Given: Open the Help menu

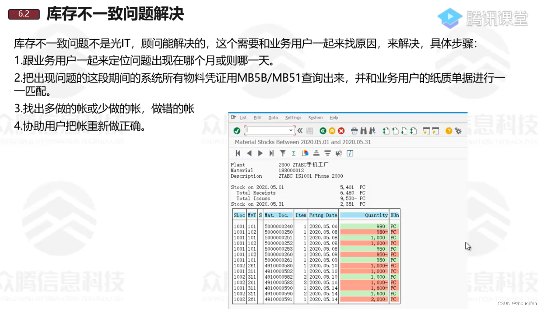Looking at the screenshot, I should click(x=334, y=118).
